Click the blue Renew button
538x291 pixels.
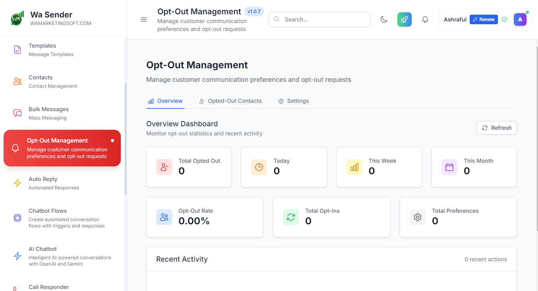pos(483,19)
